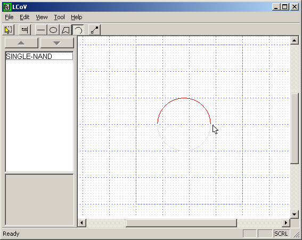Click the horizontal scrollbar left arrow
The height and width of the screenshot is (240, 302).
(82, 223)
